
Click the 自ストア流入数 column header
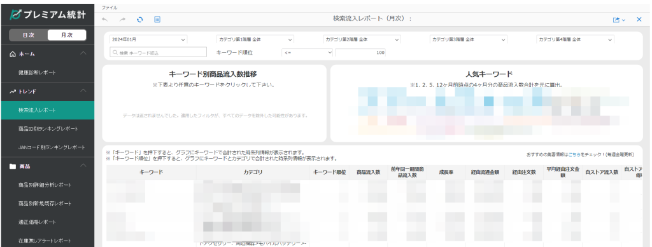(601, 173)
